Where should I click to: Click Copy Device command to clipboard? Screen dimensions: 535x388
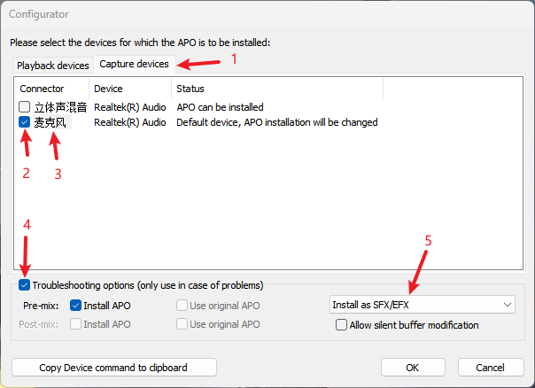pos(113,367)
